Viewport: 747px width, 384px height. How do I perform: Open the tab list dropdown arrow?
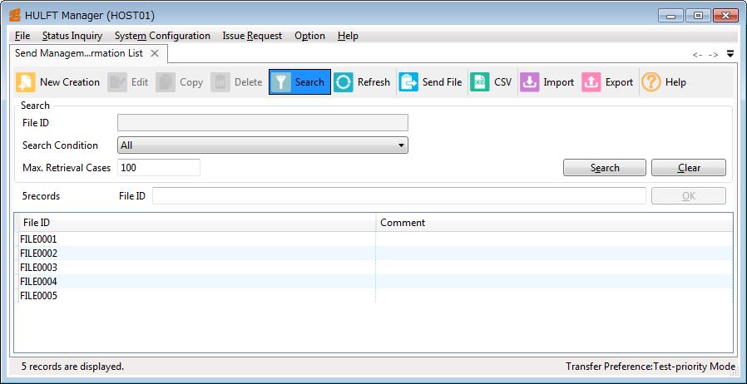coord(730,54)
